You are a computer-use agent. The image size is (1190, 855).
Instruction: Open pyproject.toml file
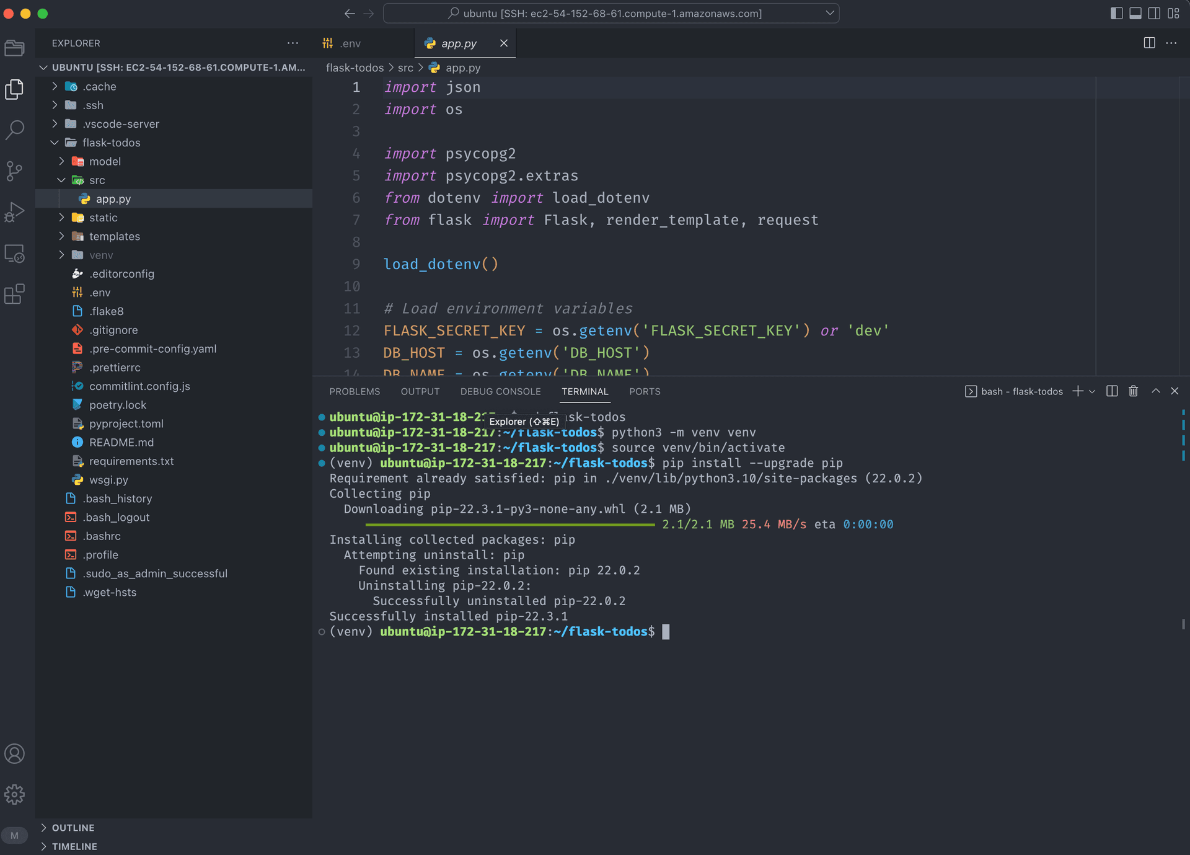[174, 423]
